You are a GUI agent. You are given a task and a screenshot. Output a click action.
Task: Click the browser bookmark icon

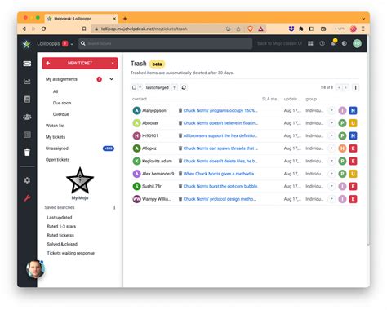pos(84,29)
